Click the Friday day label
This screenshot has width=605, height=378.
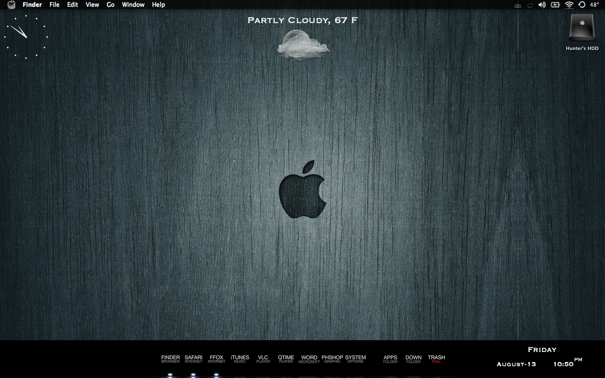click(x=542, y=349)
